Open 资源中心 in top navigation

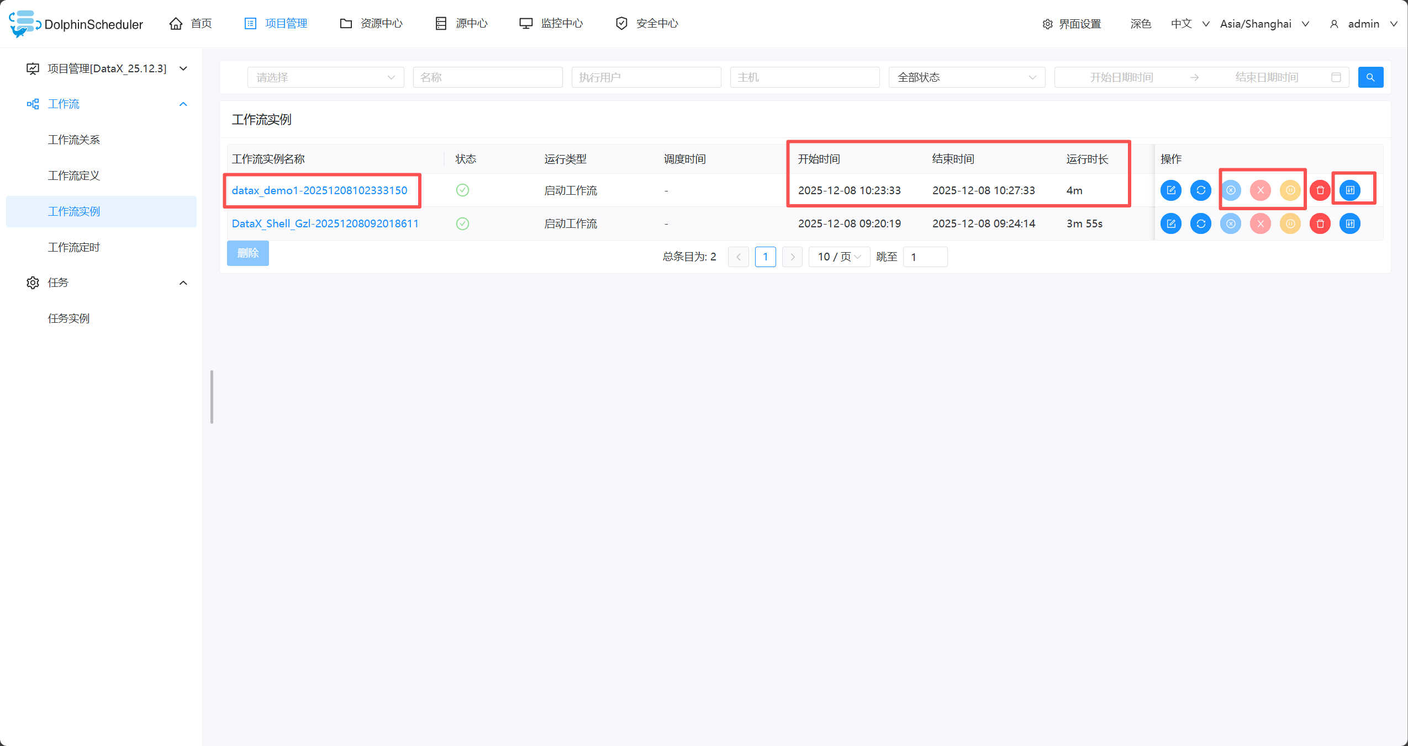click(x=371, y=23)
